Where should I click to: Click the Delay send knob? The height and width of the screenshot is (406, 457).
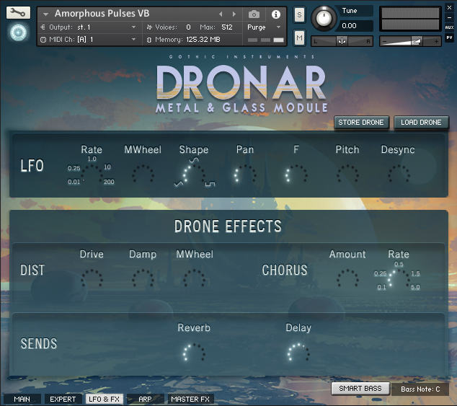tap(298, 353)
